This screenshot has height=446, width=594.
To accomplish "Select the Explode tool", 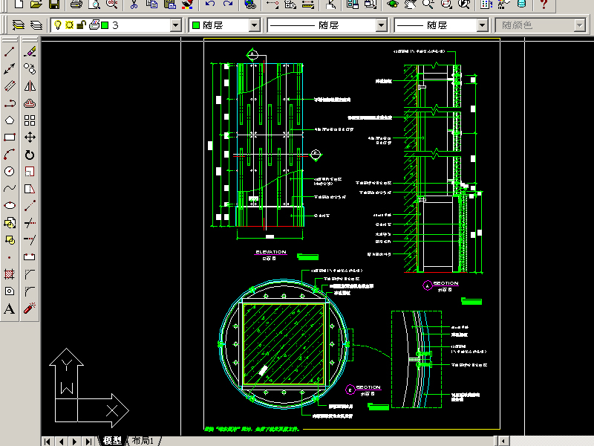I will click(30, 308).
